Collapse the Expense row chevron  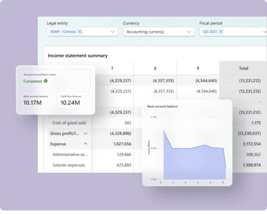click(86, 144)
